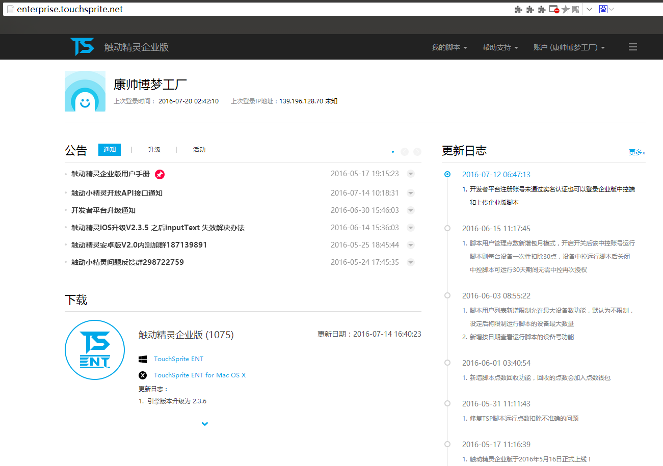
Task: Click the QR code icon in the address bar
Action: [x=575, y=9]
